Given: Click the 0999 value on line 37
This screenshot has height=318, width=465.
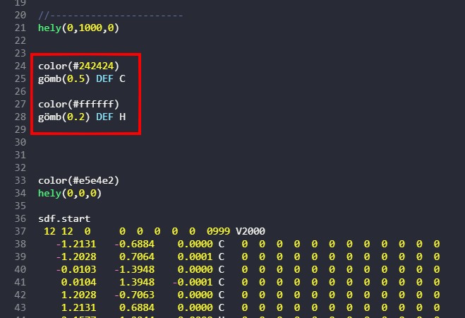Looking at the screenshot, I should [x=218, y=231].
